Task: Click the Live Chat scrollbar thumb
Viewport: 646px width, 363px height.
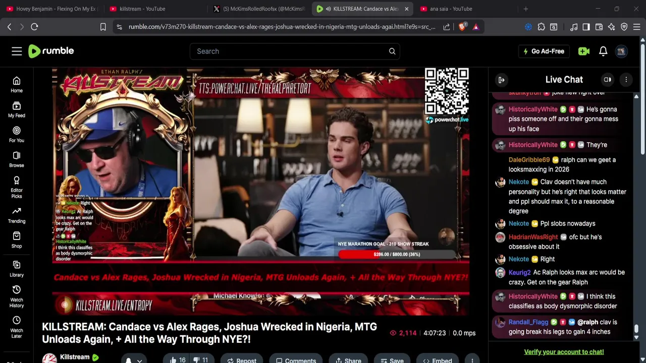Action: click(636, 329)
